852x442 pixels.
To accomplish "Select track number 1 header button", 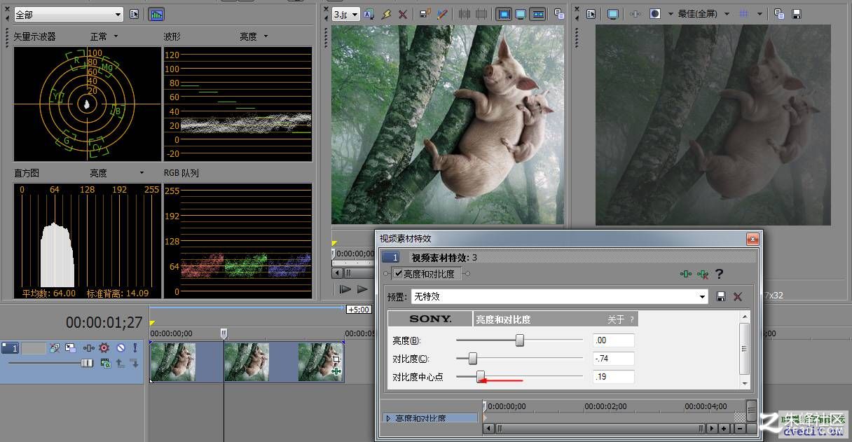I will tap(10, 347).
